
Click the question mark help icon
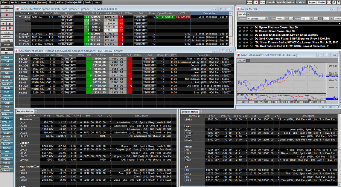(x=338, y=2)
